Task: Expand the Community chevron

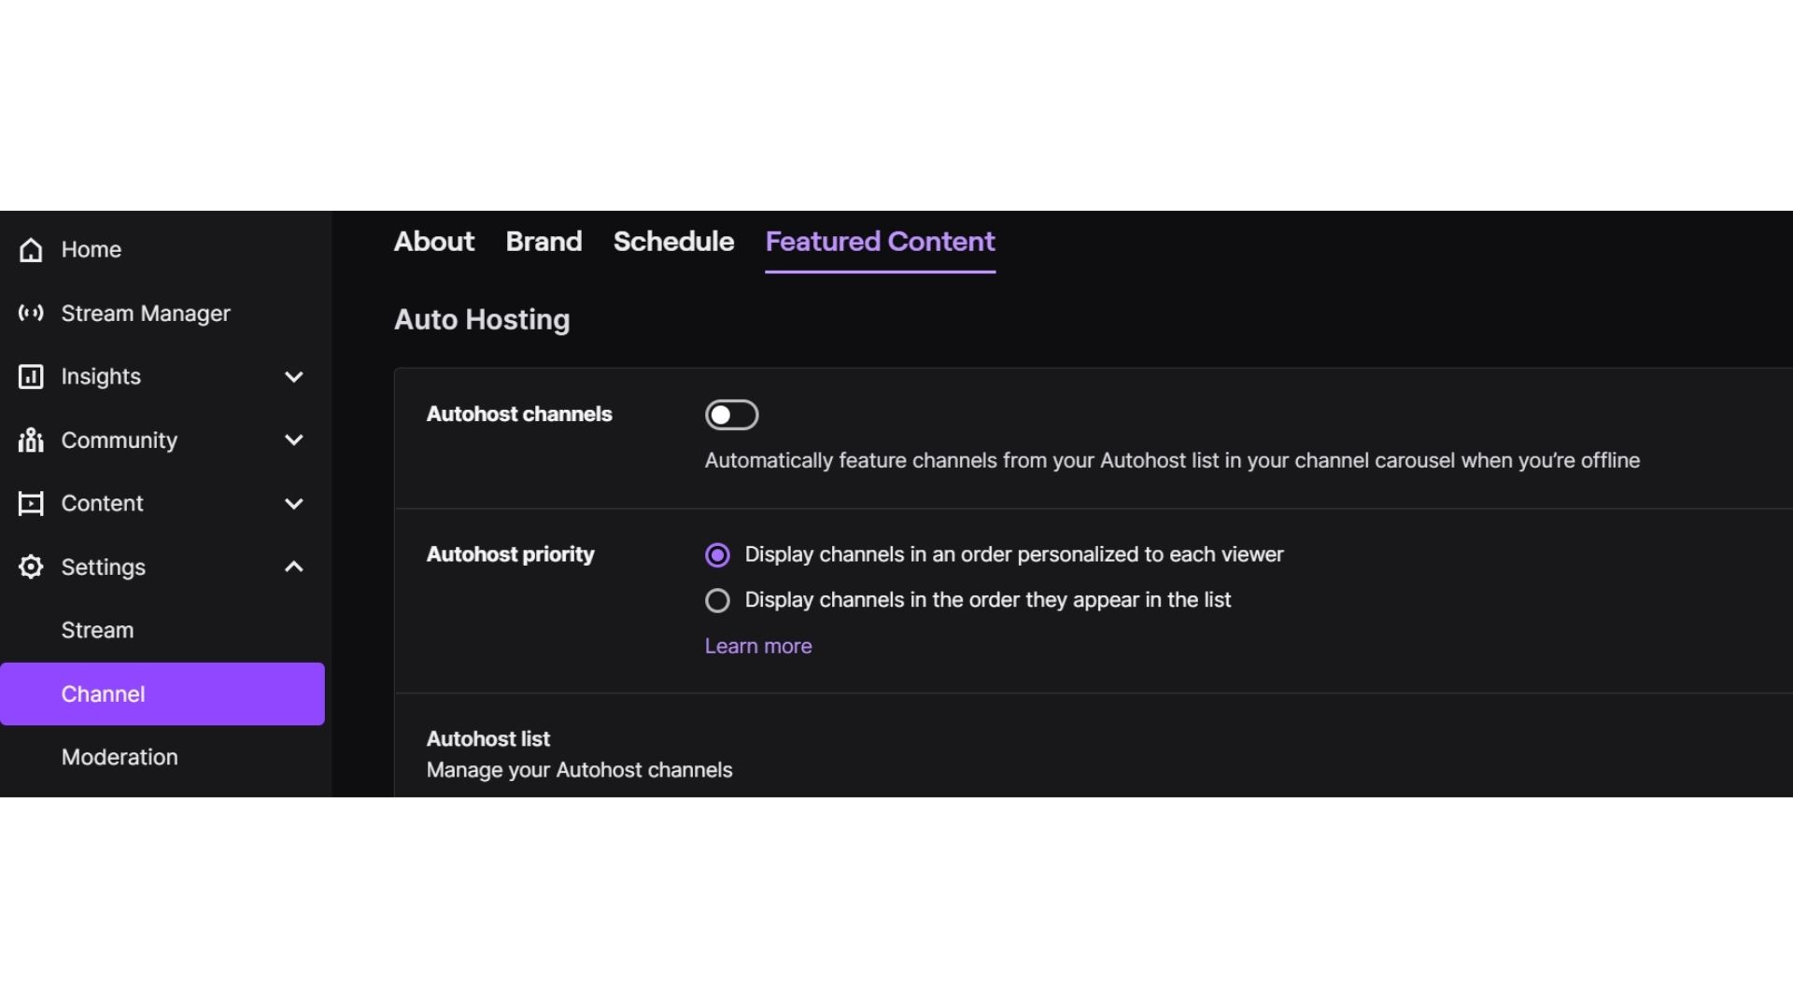Action: 294,440
